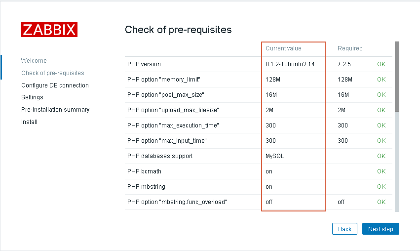This screenshot has height=251, width=420.
Task: Select Check of pre-requisites sidebar item
Action: point(53,73)
